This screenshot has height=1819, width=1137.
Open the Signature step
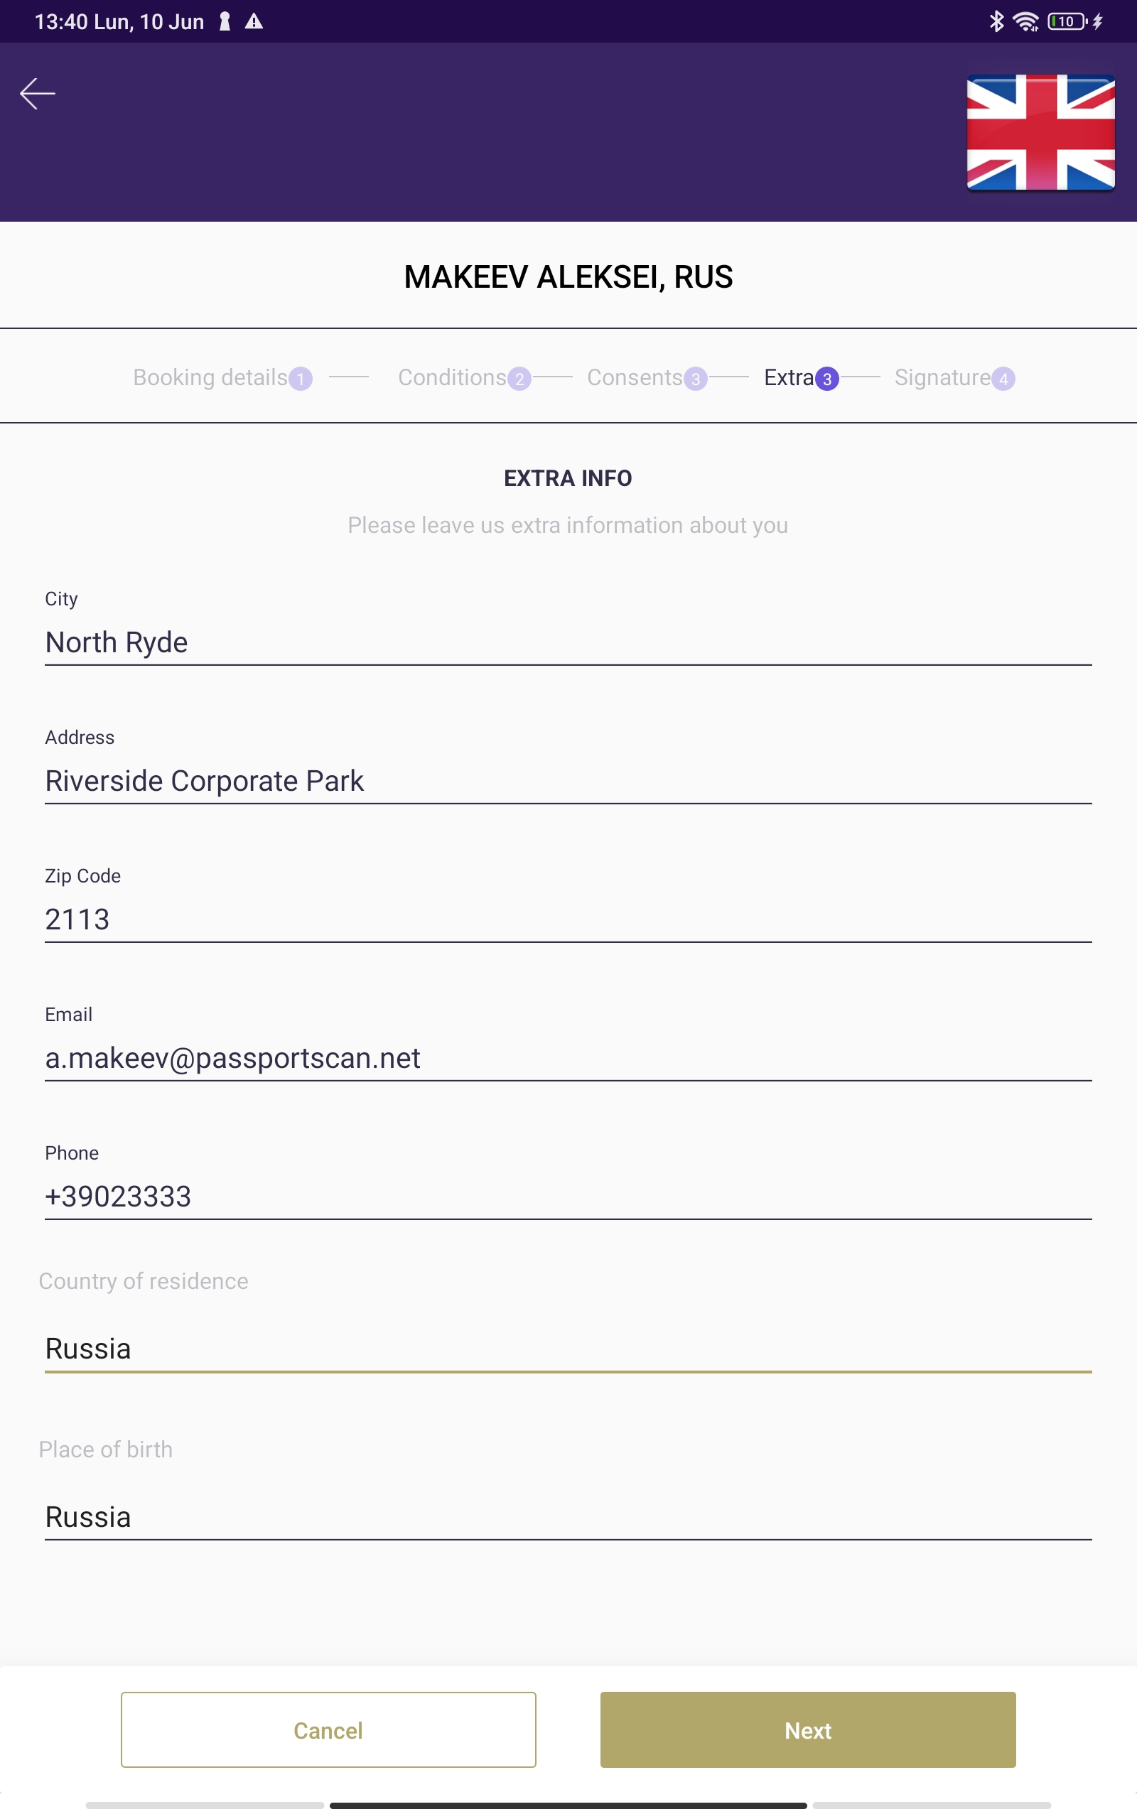tap(942, 377)
